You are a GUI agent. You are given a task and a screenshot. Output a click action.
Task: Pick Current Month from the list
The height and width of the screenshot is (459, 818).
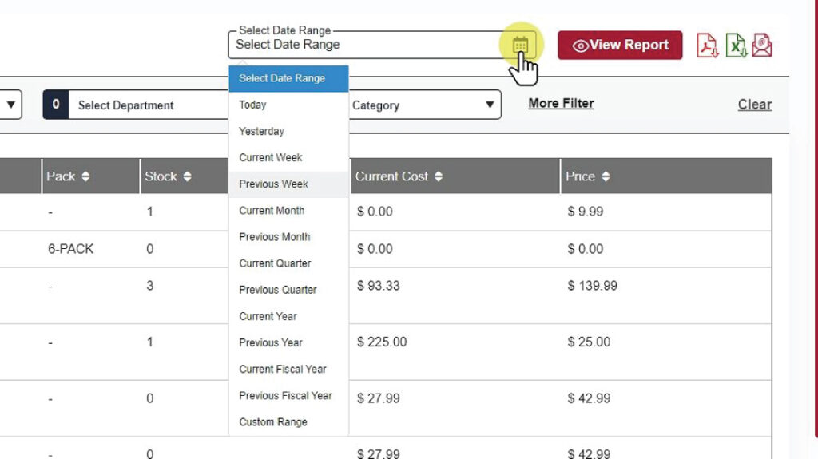tap(272, 211)
